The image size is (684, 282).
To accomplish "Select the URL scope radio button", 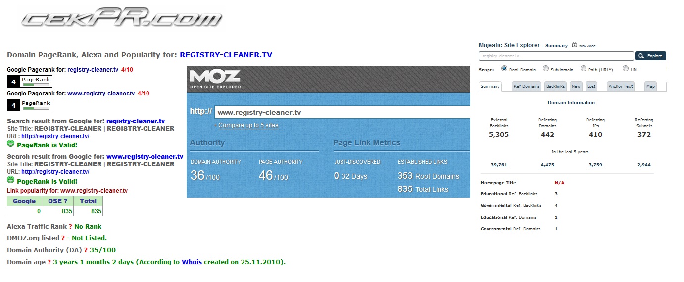I will (626, 69).
